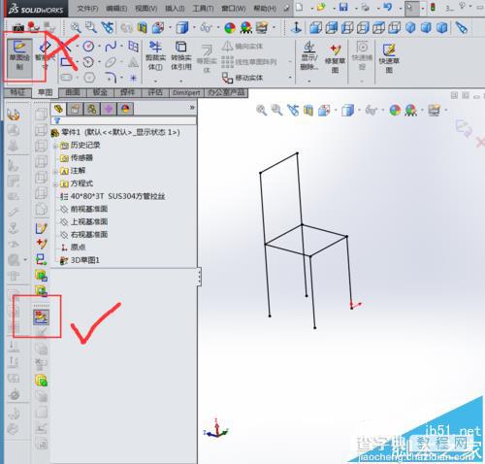
Task: Click the Print icon in the top toolbar
Action: click(366, 7)
